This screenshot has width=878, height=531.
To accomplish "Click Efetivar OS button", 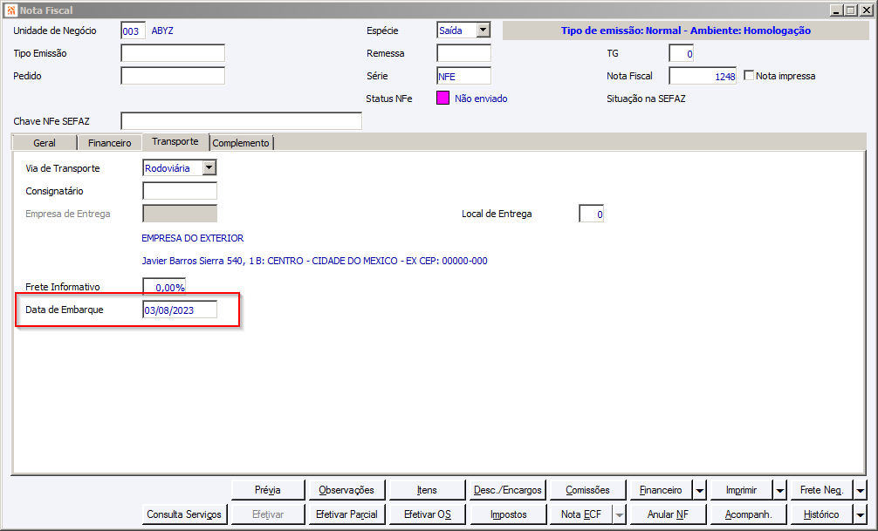I will tap(427, 514).
